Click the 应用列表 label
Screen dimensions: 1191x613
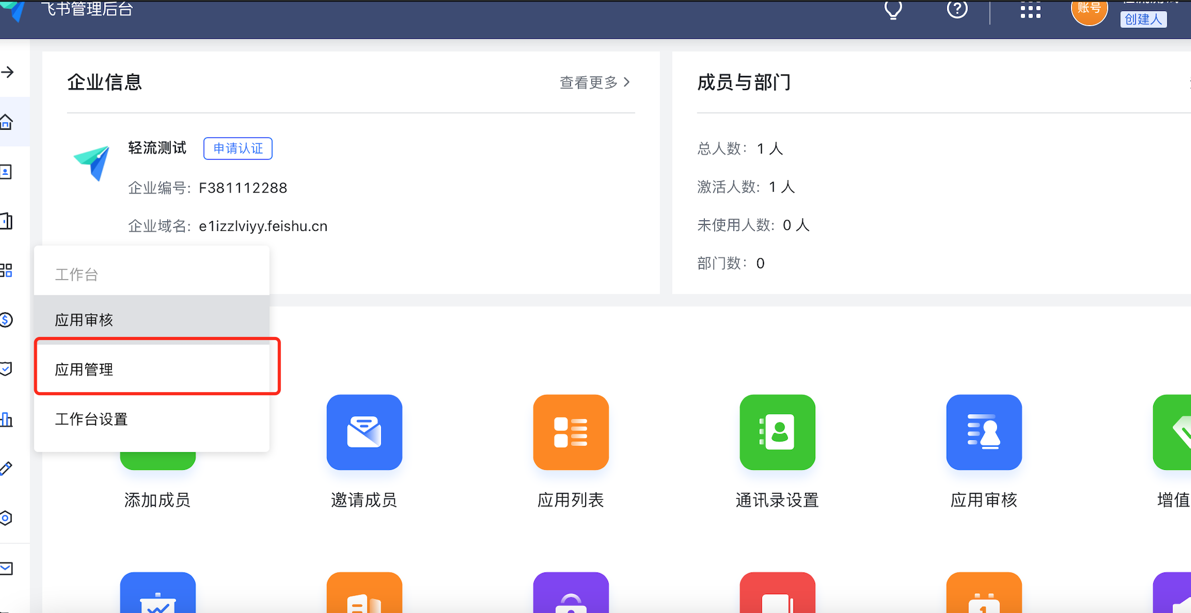tap(571, 500)
